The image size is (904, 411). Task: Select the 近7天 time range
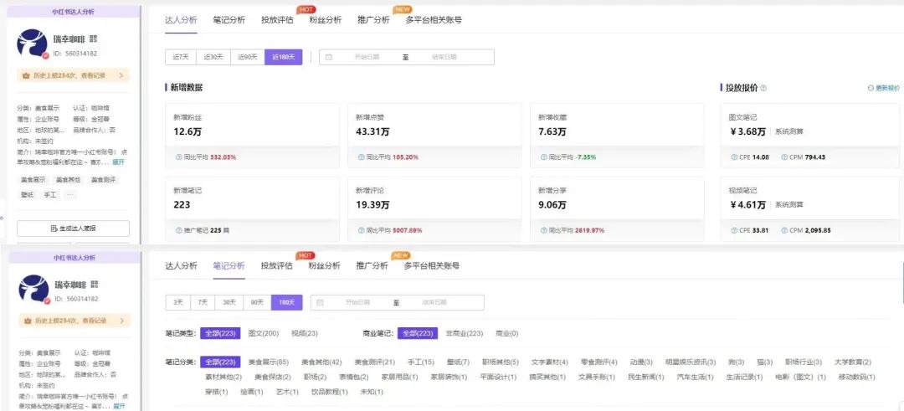pyautogui.click(x=181, y=57)
